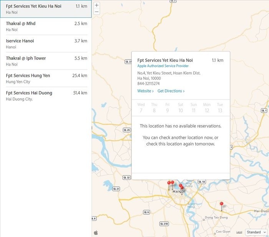Open Get Directions link
This screenshot has height=237, width=269.
171,91
